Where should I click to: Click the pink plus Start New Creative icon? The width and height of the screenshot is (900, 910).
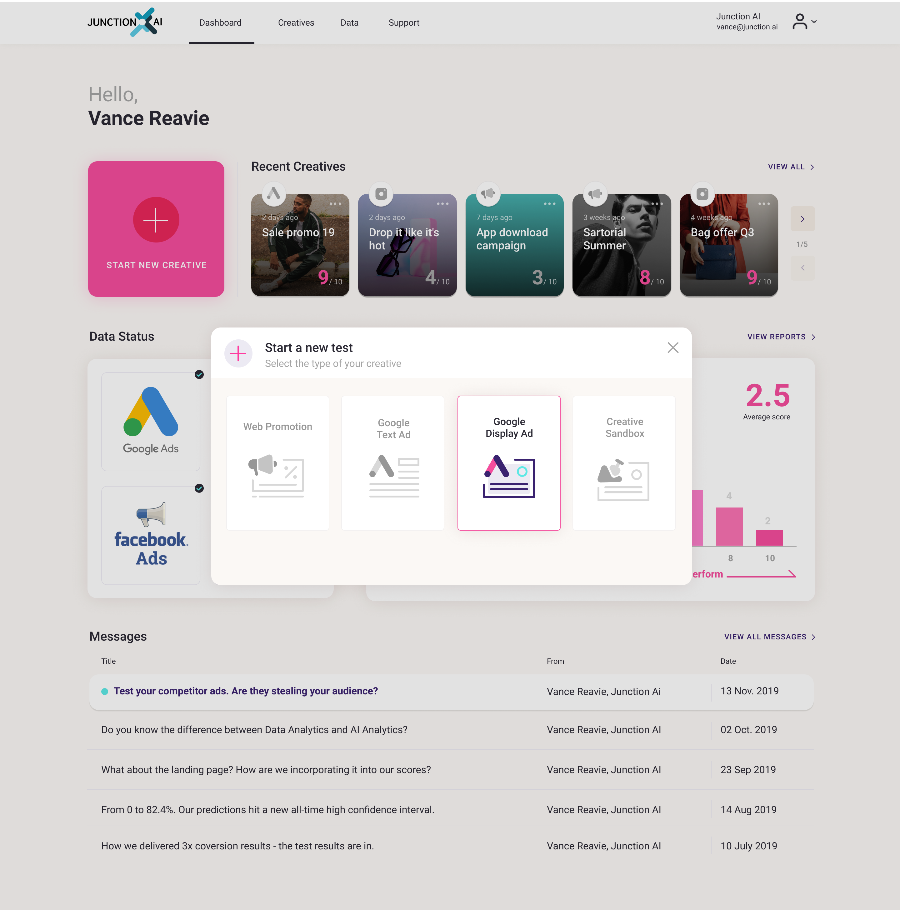(156, 219)
